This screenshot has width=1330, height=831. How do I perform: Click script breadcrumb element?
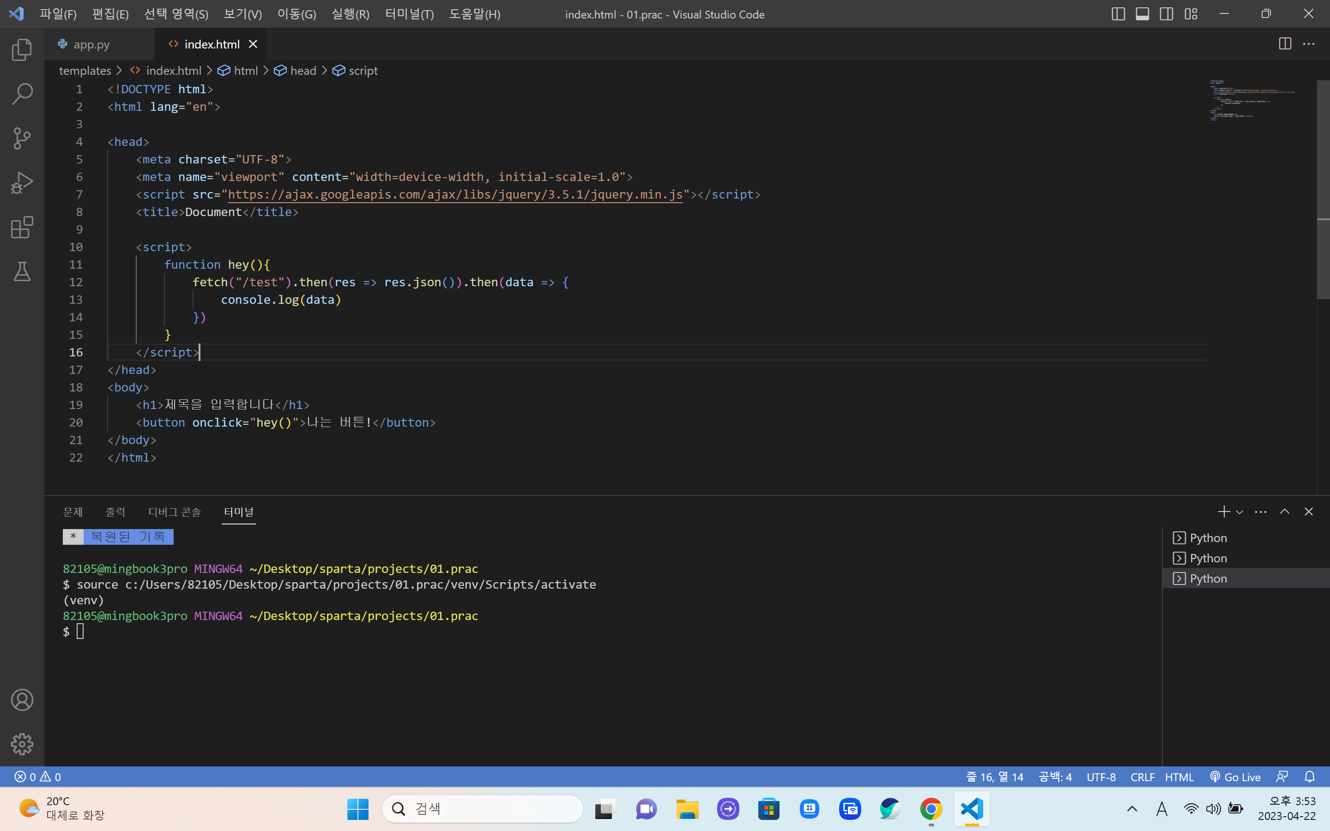click(x=363, y=70)
